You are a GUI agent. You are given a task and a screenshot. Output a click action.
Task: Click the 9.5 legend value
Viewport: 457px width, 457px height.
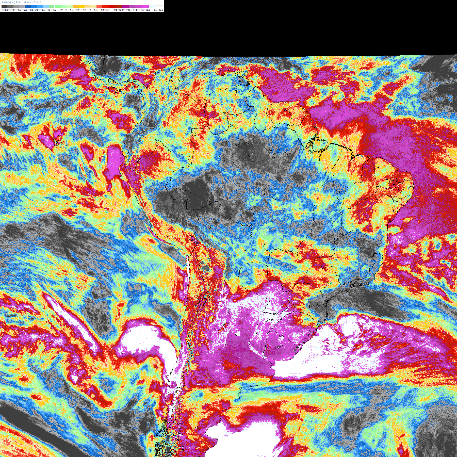tap(116, 10)
